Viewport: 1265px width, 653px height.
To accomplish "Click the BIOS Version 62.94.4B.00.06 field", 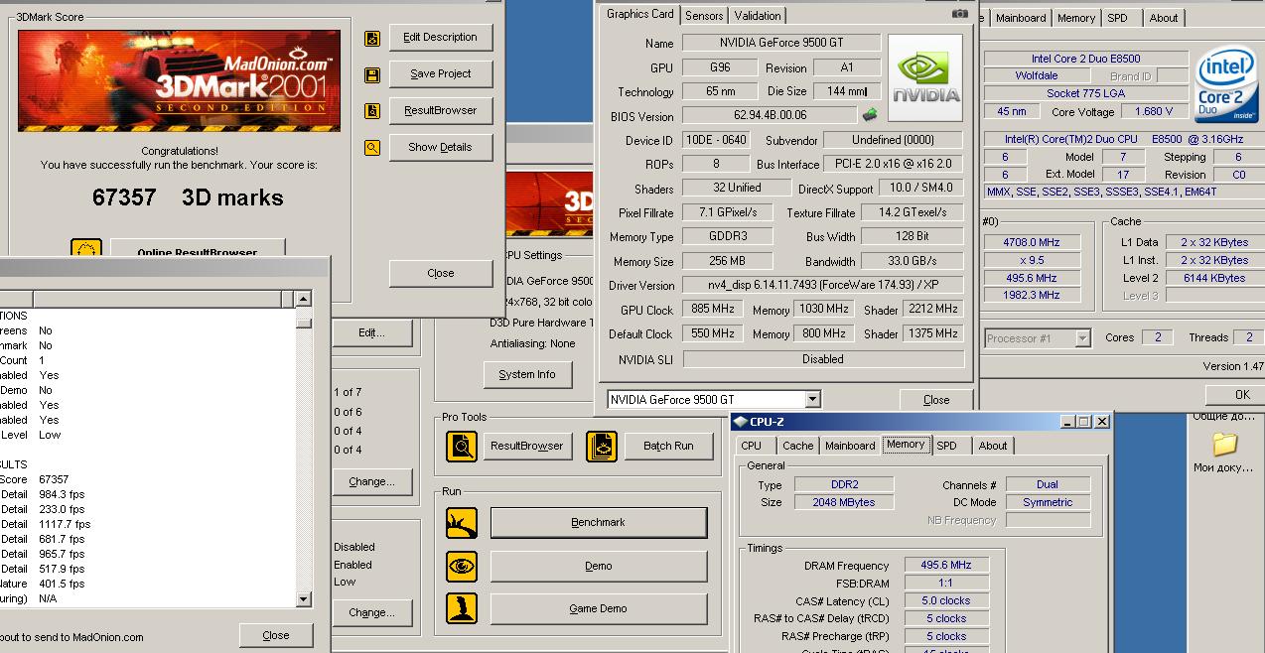I will pos(770,116).
